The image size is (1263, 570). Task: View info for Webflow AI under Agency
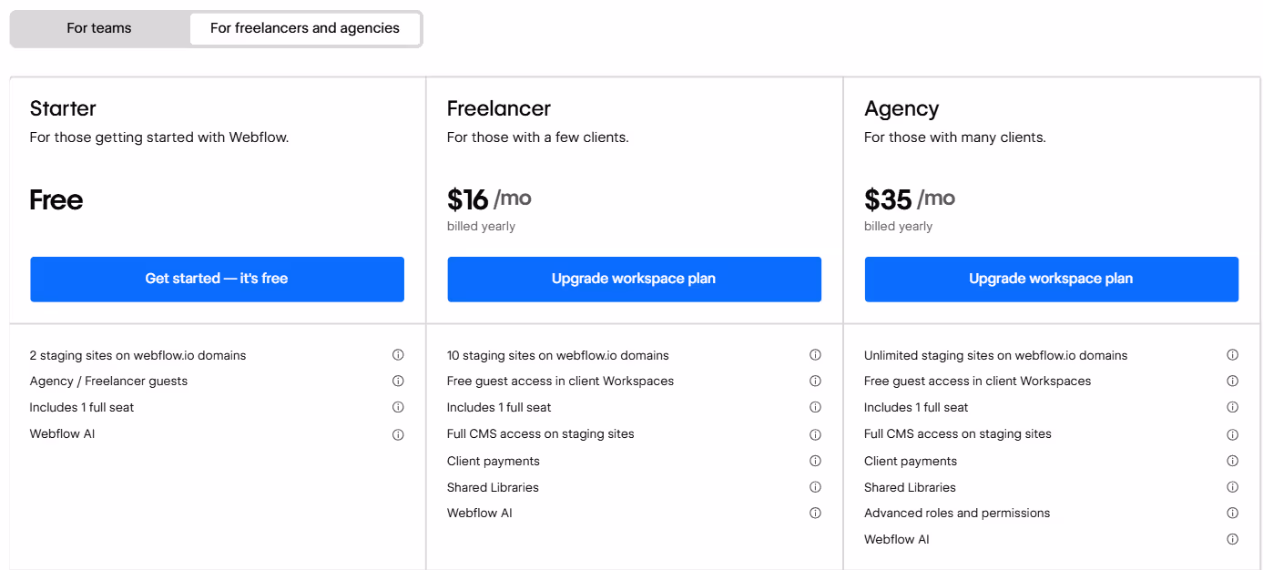click(x=1233, y=539)
